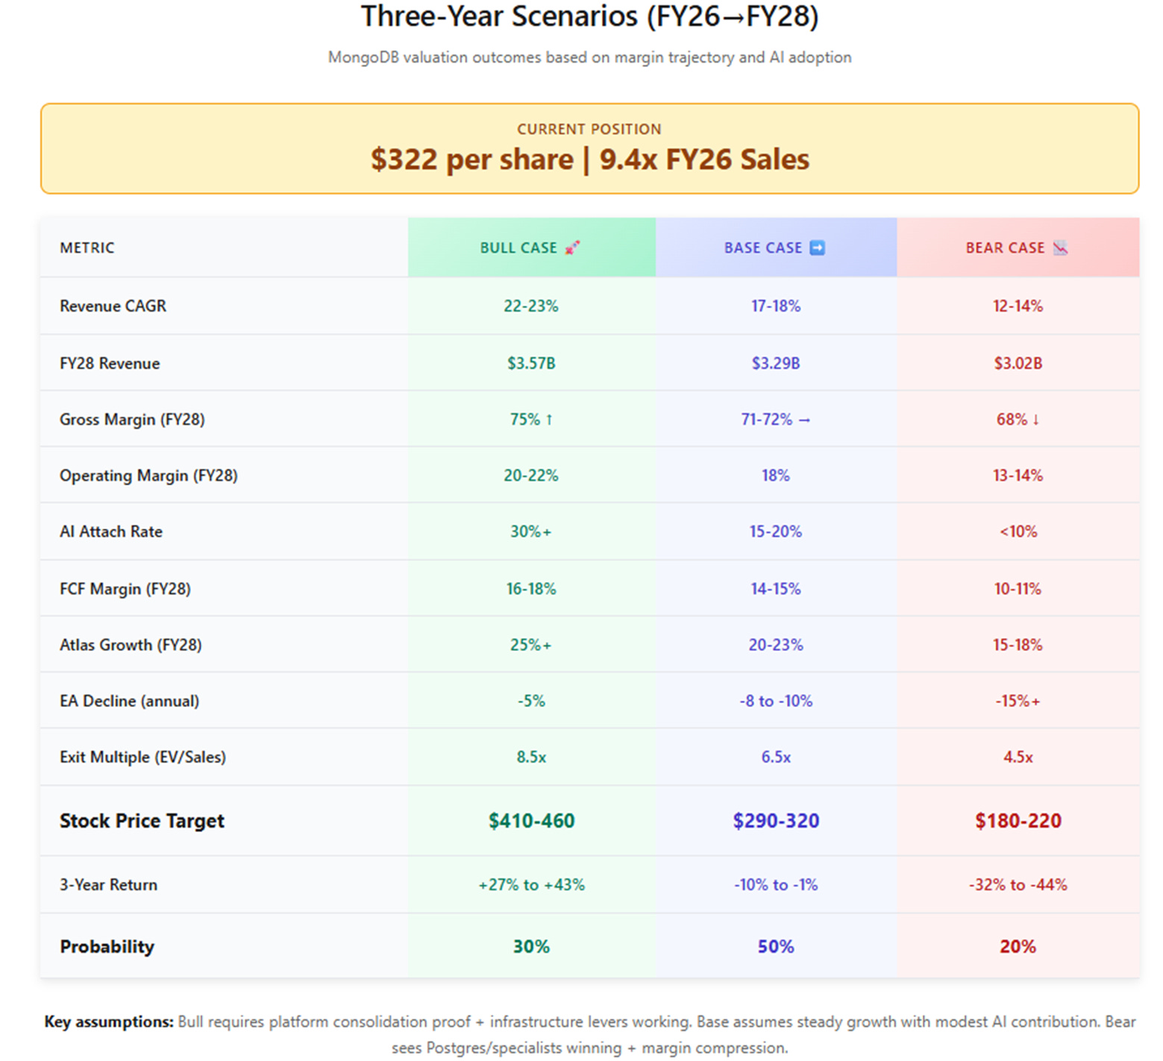Click the right arrow next to 71-72% gross margin

tap(804, 420)
